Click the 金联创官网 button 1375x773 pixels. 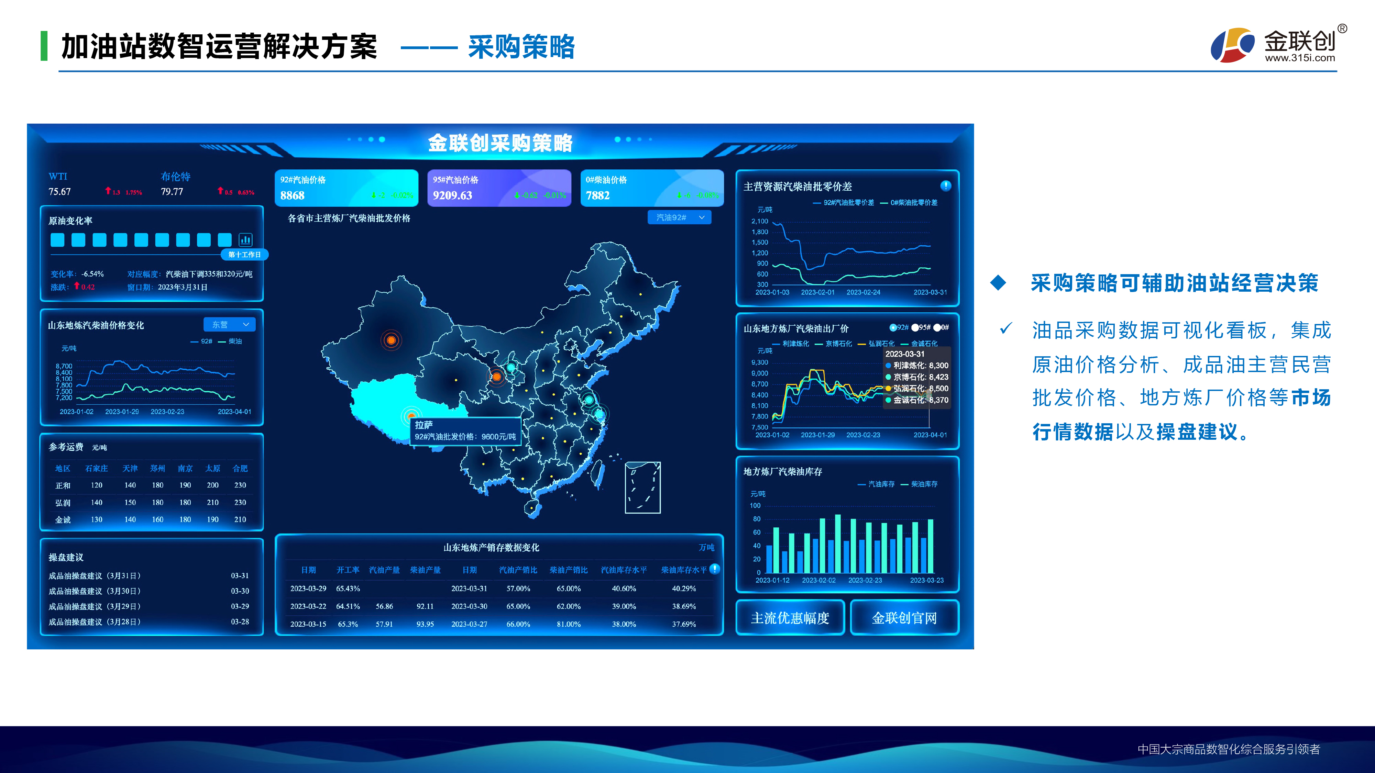[904, 618]
